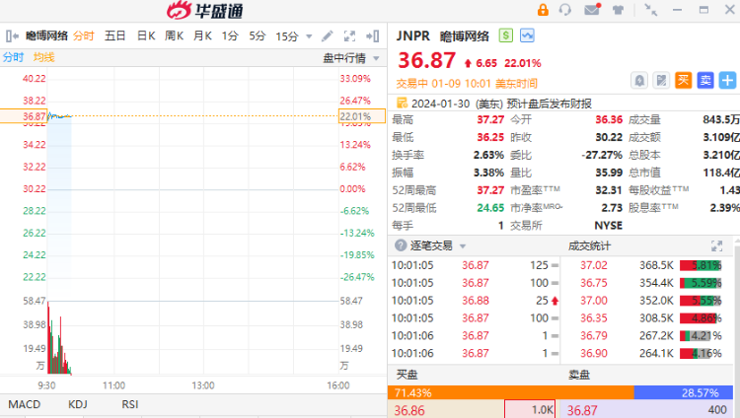Collapse the left panel using the arrow icon
The height and width of the screenshot is (418, 740).
click(10, 35)
